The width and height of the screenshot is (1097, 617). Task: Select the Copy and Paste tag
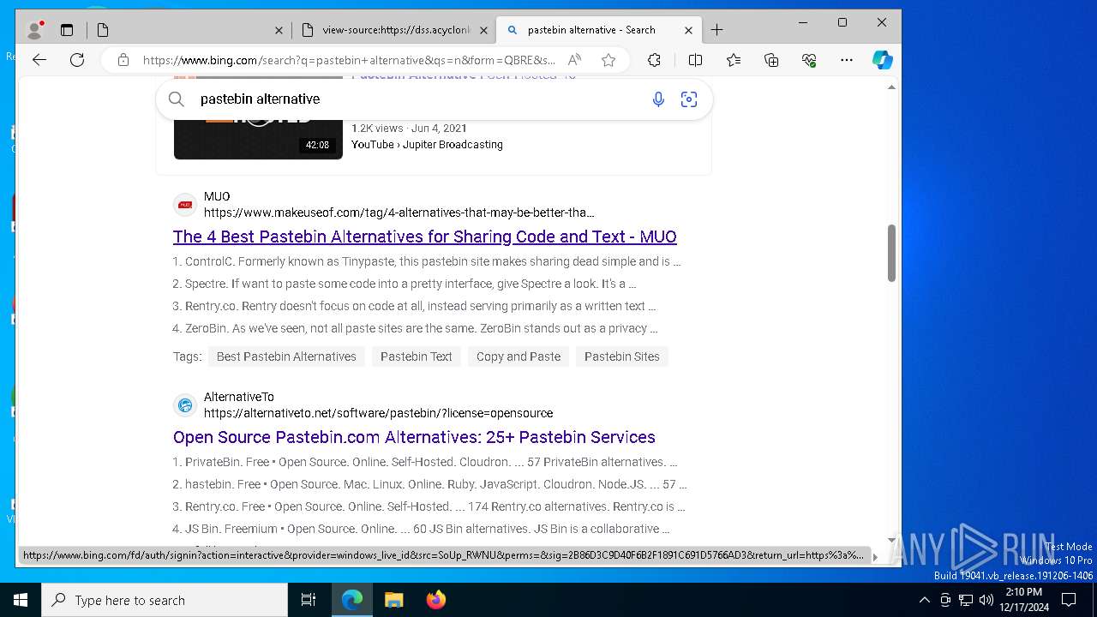(519, 356)
